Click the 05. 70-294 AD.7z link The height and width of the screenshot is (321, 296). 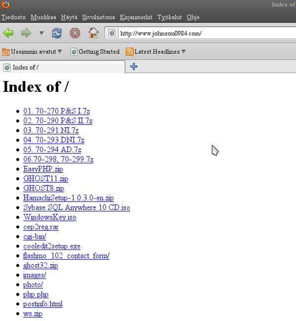point(52,150)
